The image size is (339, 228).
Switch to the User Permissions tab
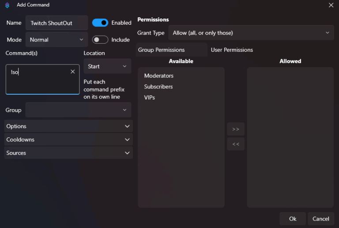(x=232, y=50)
